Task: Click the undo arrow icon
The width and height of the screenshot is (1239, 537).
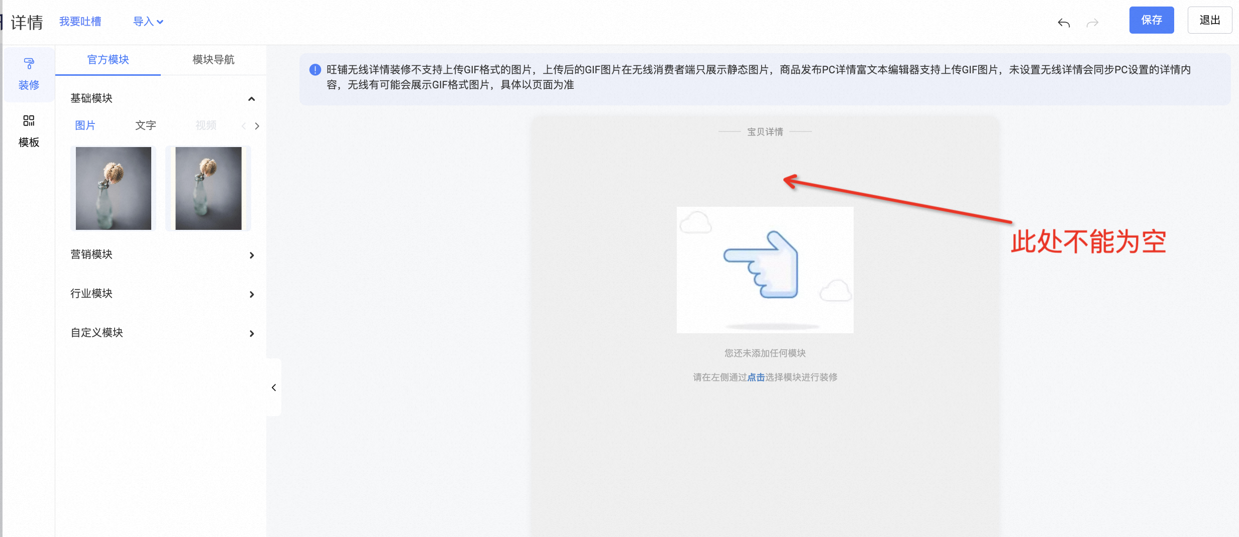Action: pos(1064,23)
